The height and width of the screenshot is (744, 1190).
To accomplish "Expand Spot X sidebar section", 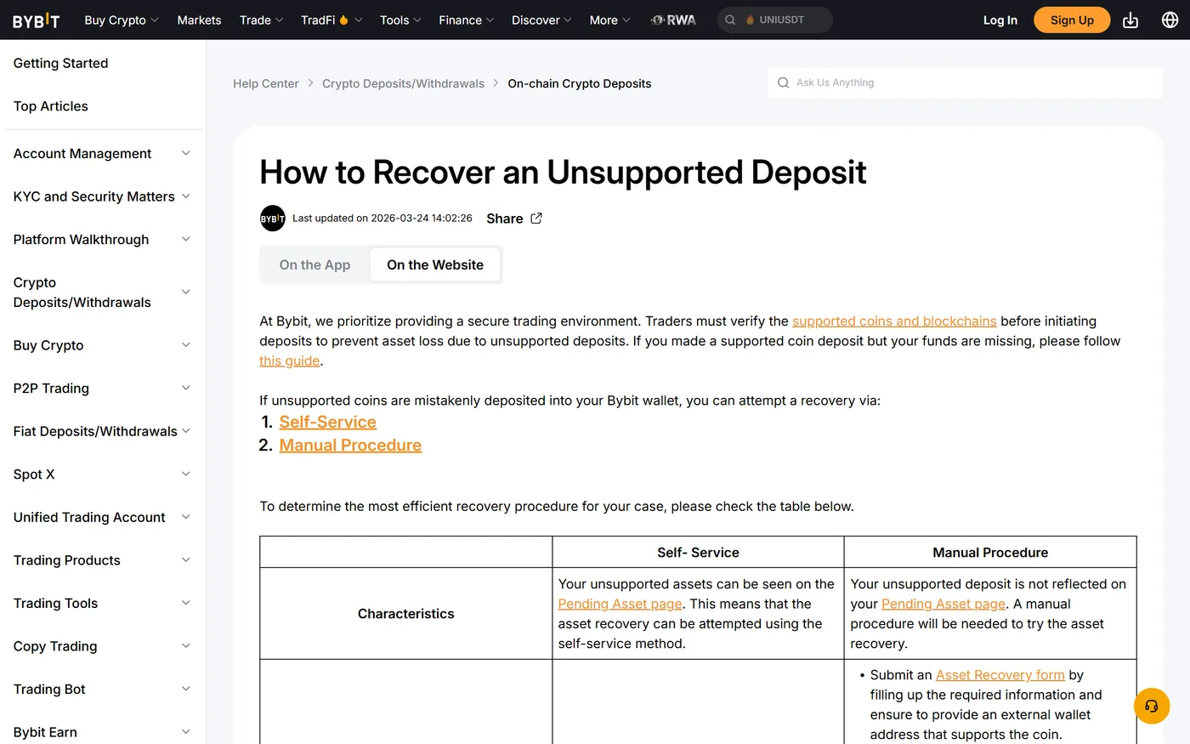I will coord(102,474).
